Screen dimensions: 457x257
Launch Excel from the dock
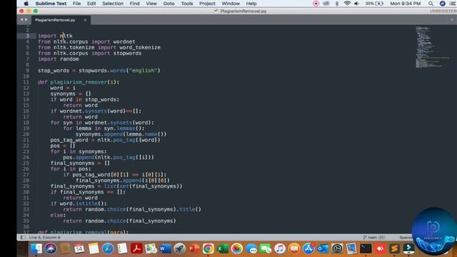click(222, 248)
